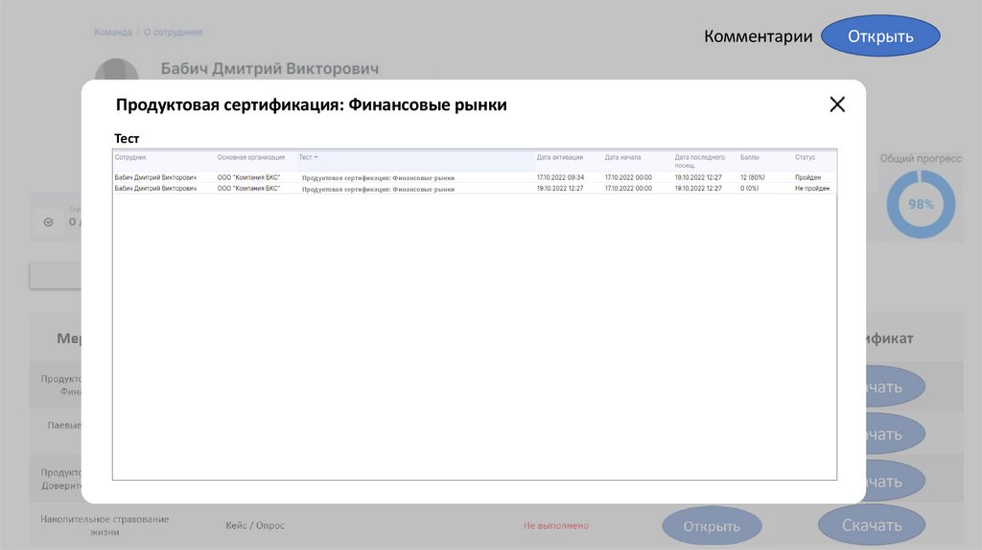
Task: Click the Кейс / Опрос cell
Action: tap(255, 526)
